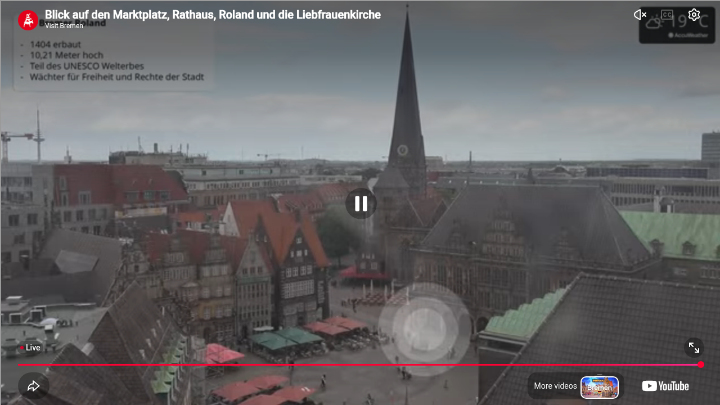Open the video title link
Viewport: 720px width, 405px height.
point(213,15)
